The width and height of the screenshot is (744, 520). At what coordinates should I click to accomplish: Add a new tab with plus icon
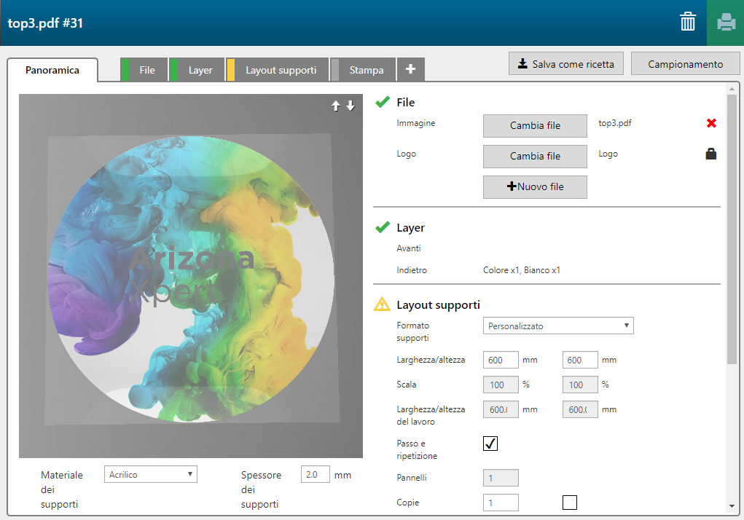pos(410,70)
